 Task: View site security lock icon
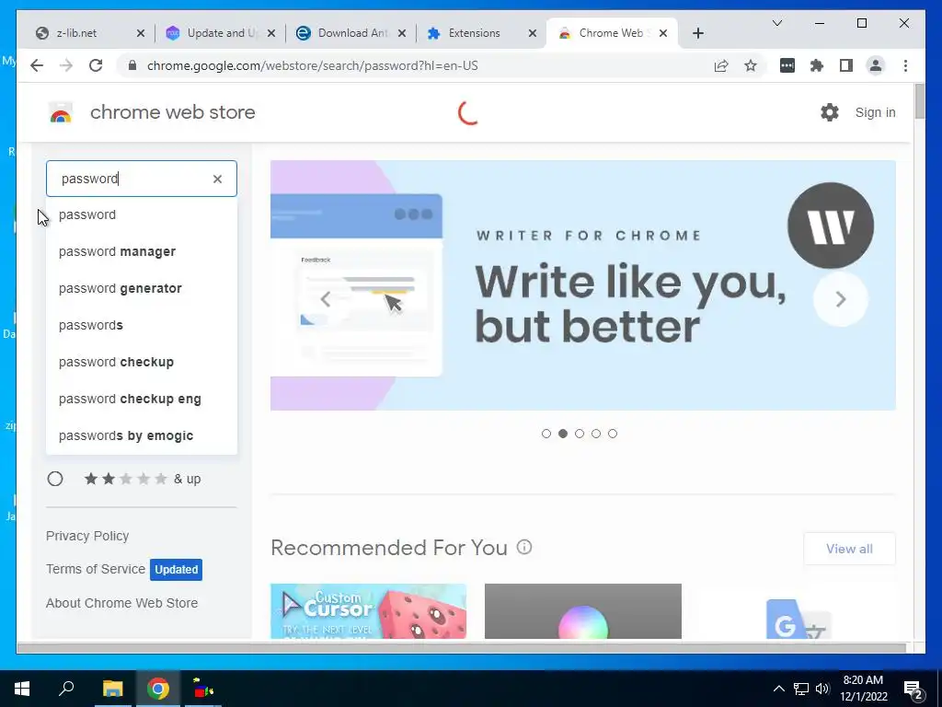[132, 65]
